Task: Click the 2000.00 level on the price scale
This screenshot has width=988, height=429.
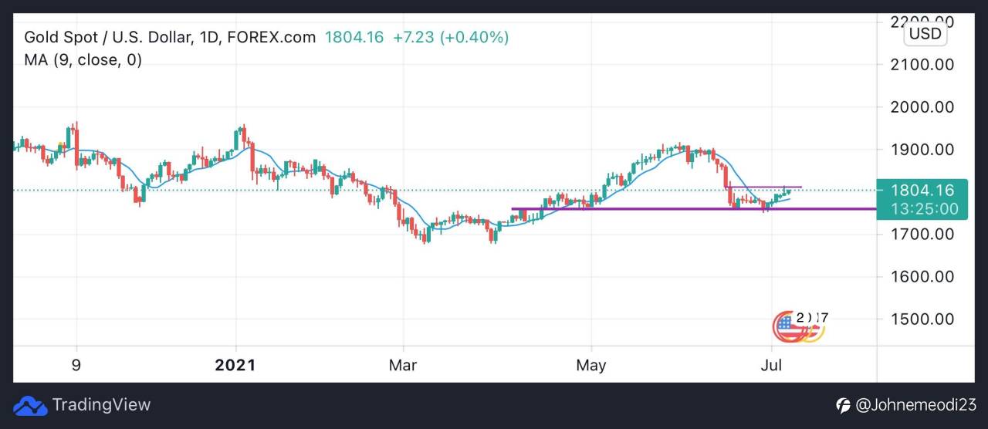Action: (x=922, y=107)
